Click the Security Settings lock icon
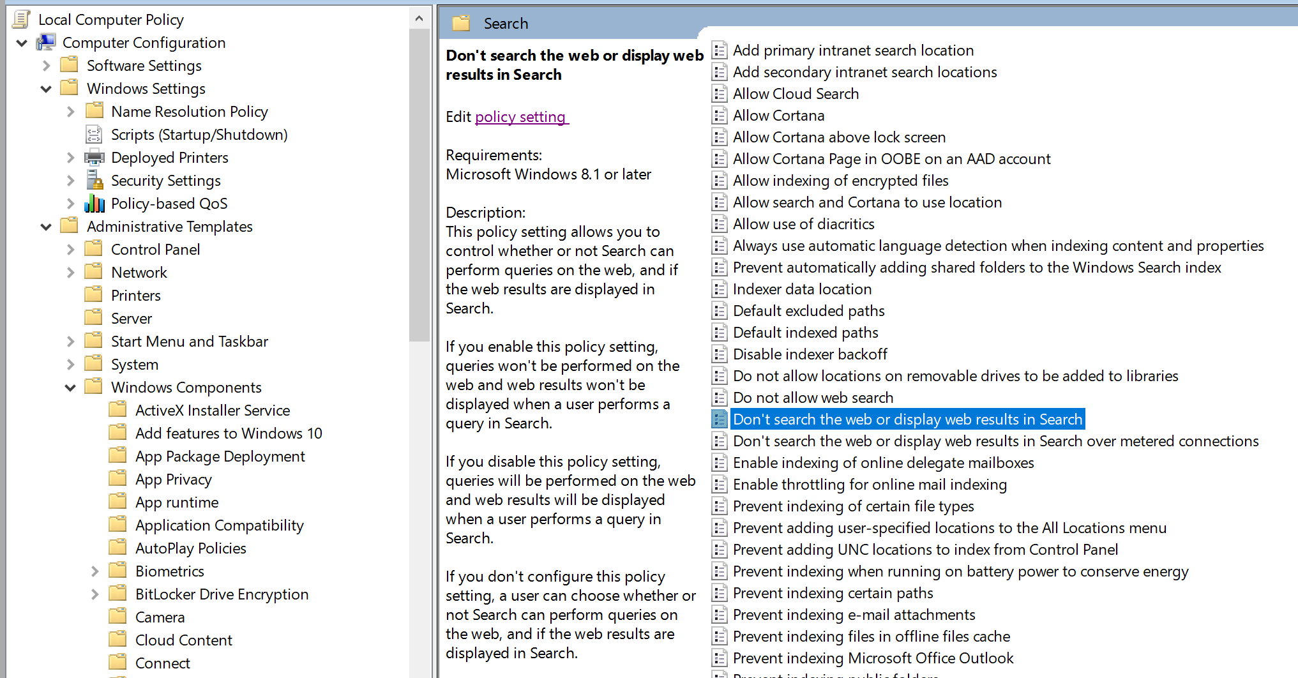Screen dimensions: 1298x678 tap(94, 180)
